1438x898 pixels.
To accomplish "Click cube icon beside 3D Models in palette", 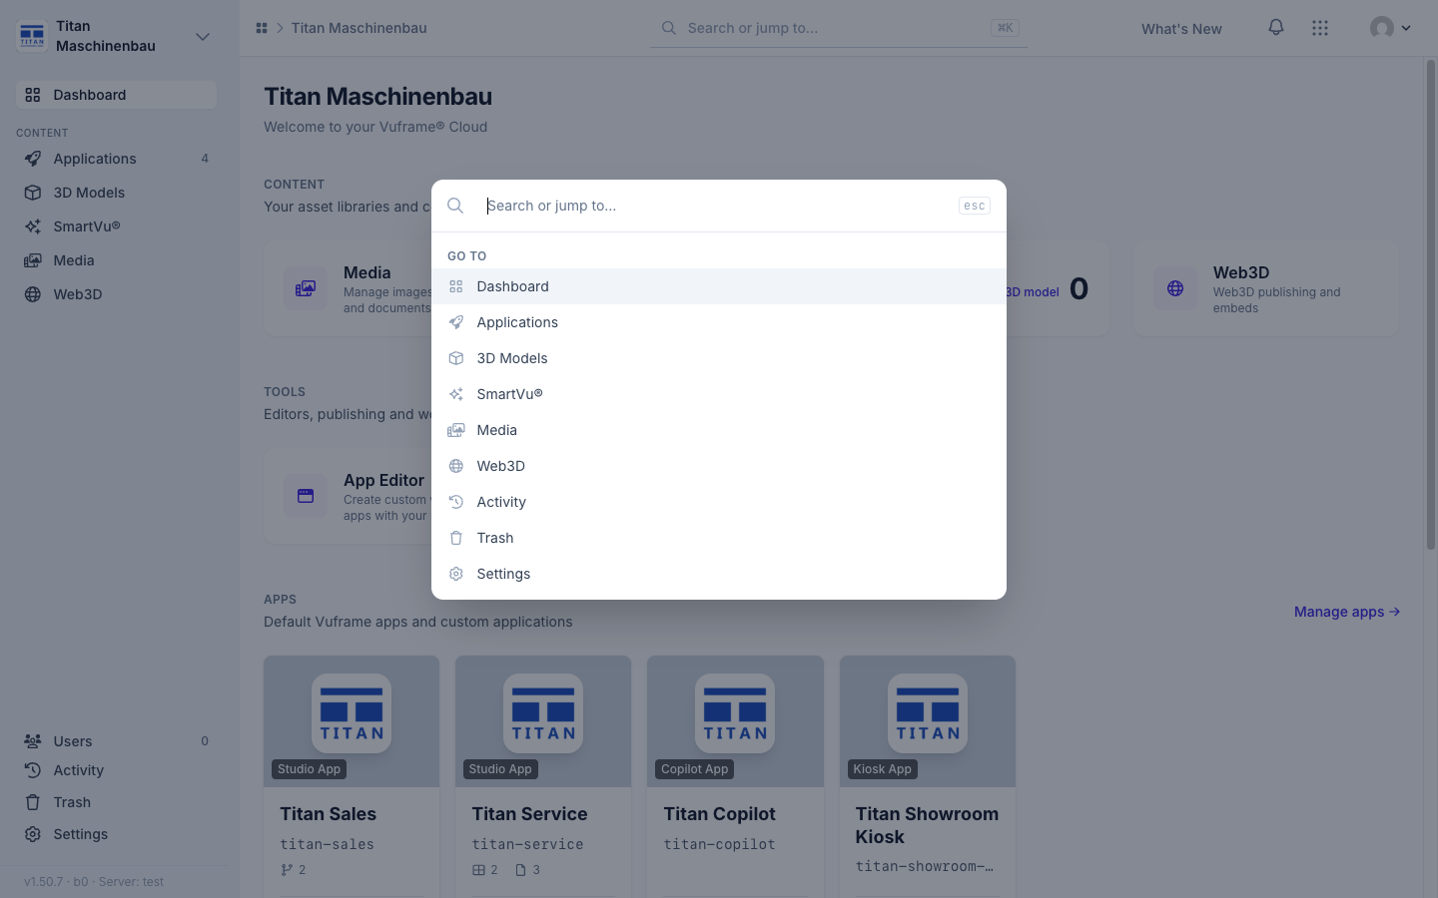I will (456, 358).
